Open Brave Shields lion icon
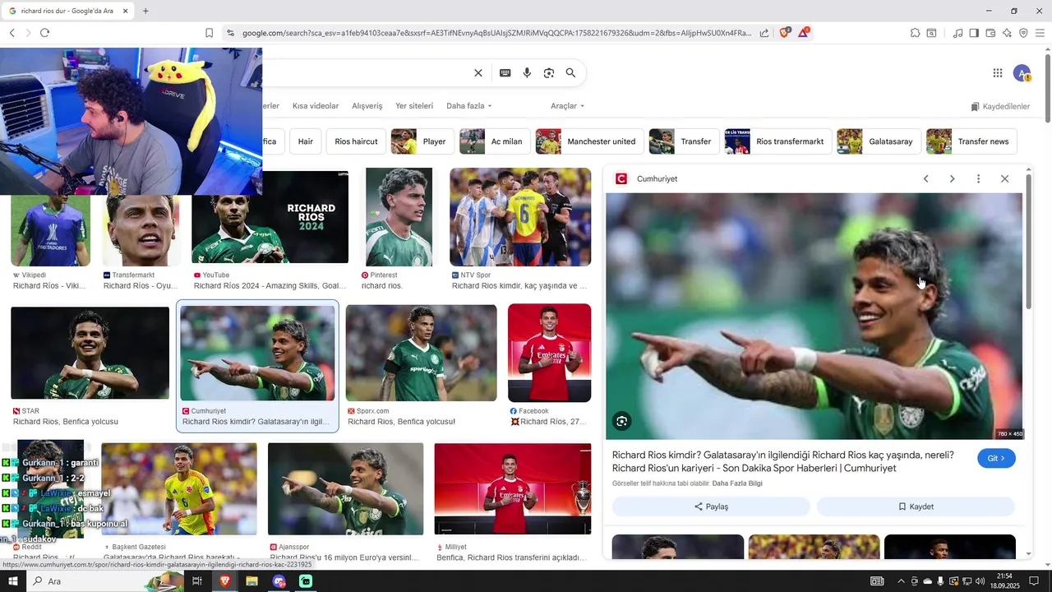The width and height of the screenshot is (1052, 592). (x=784, y=33)
